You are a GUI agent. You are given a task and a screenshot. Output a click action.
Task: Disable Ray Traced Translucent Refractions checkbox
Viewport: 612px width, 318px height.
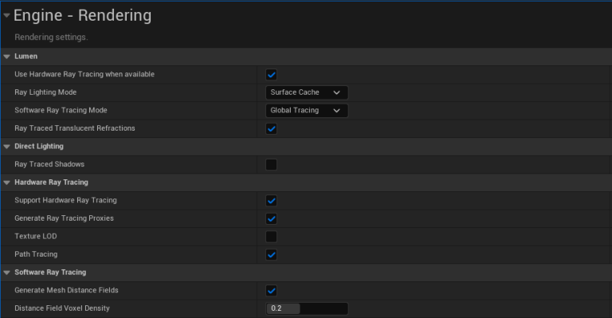[271, 128]
